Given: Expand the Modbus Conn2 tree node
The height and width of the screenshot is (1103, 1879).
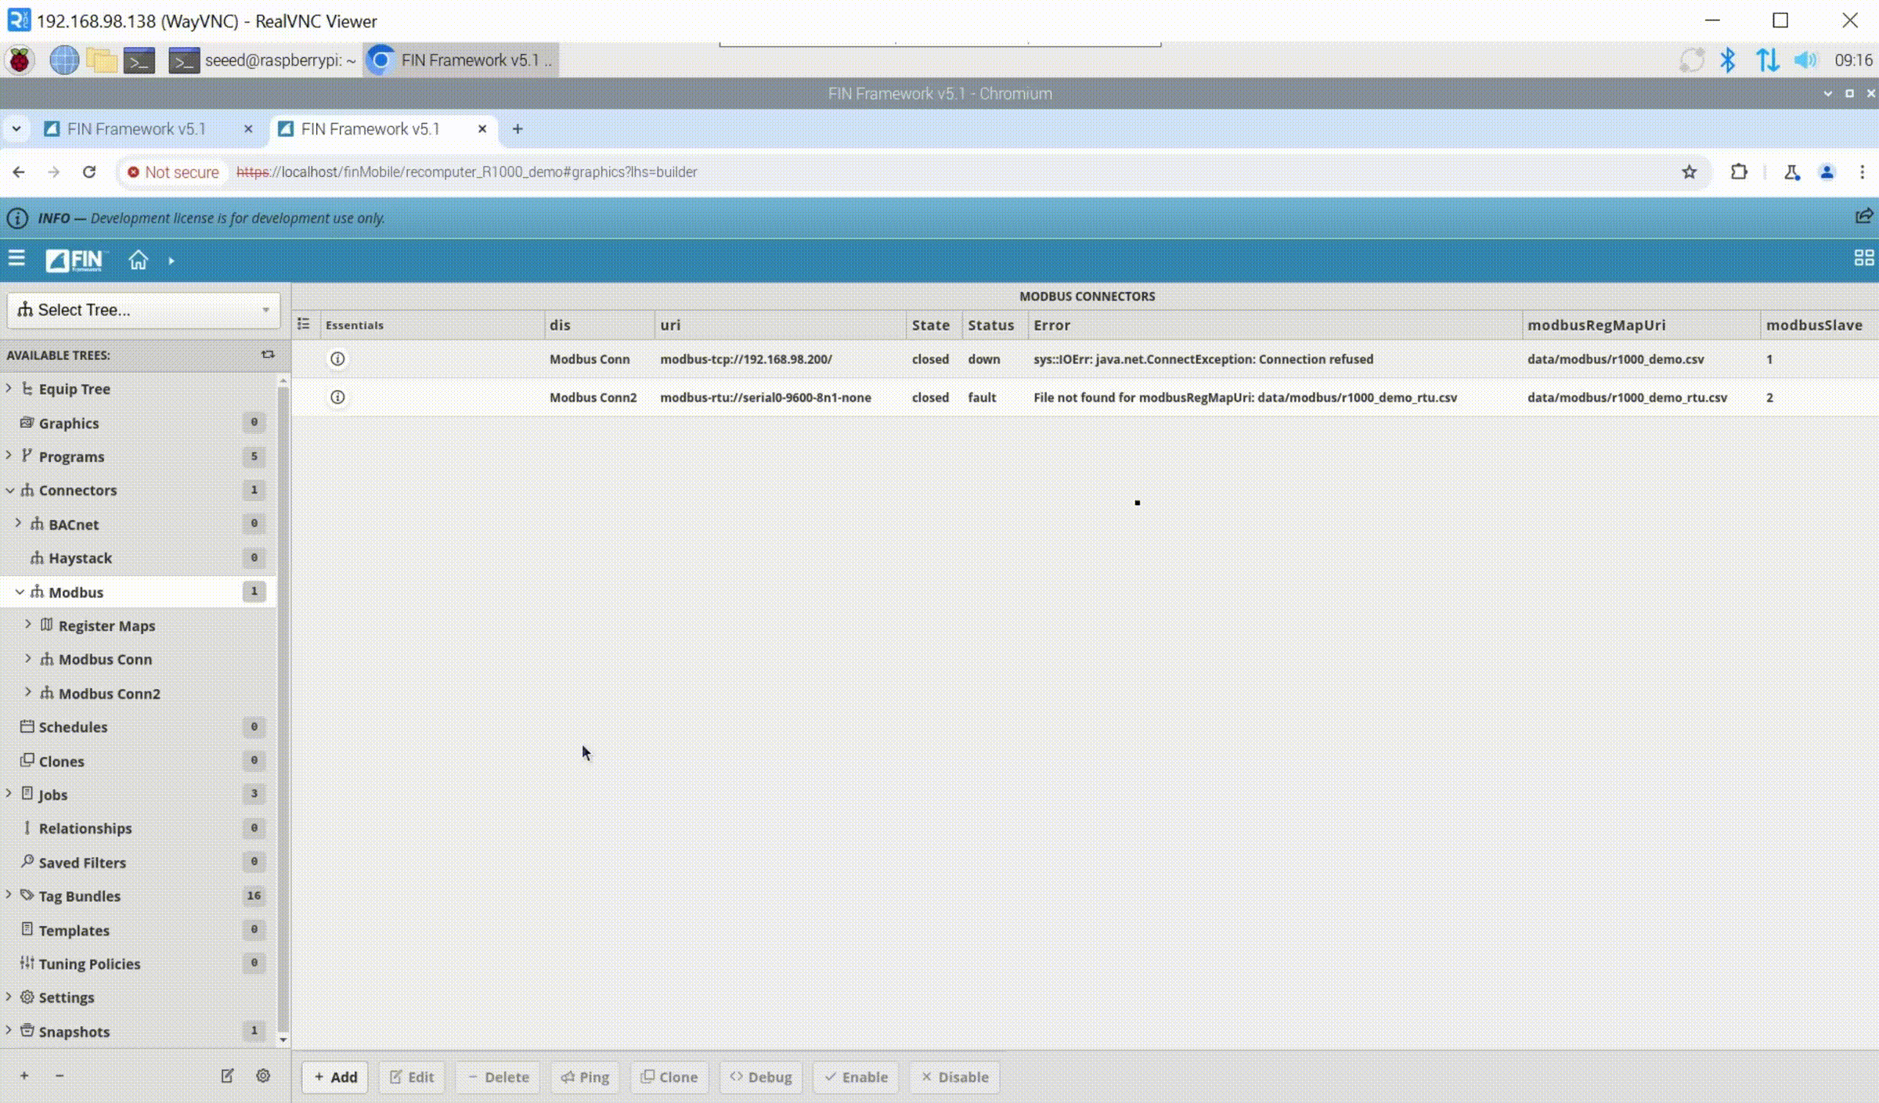Looking at the screenshot, I should 28,692.
